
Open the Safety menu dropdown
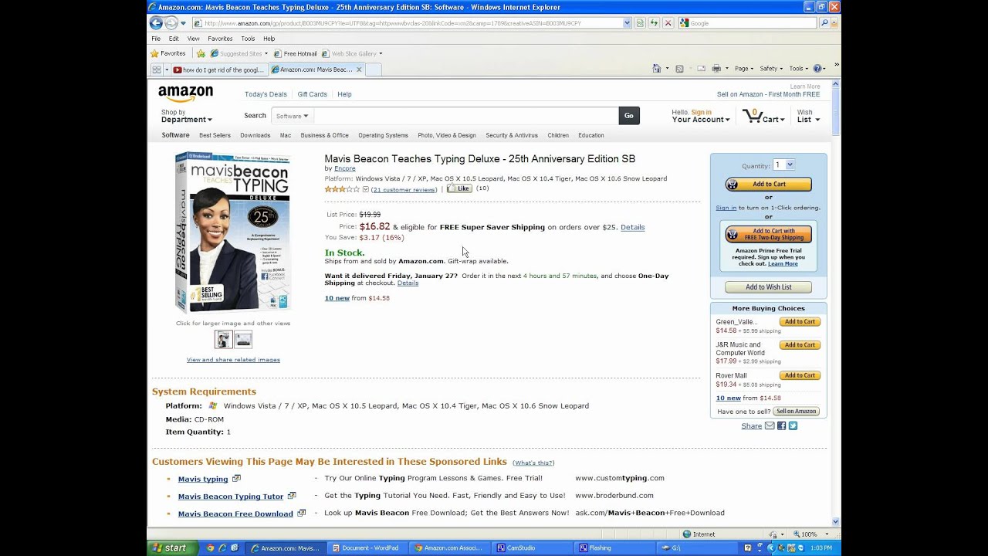771,69
